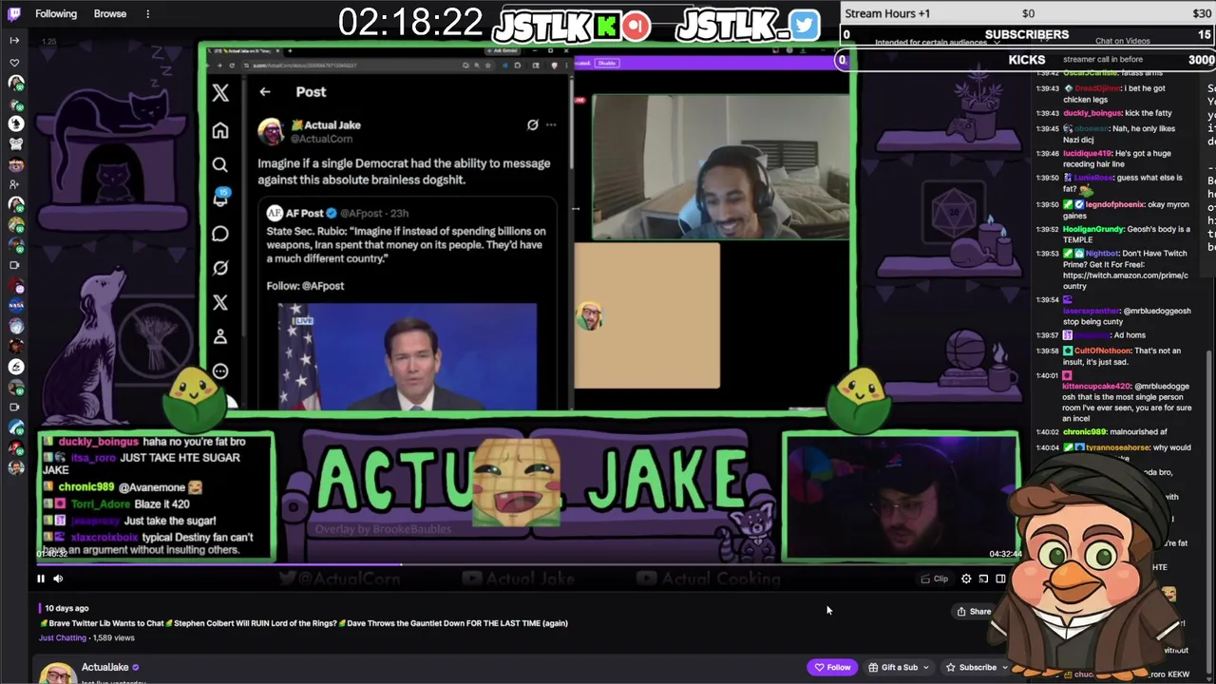Click the @ActualCorn handle in the post
This screenshot has height=684, width=1216.
321,139
